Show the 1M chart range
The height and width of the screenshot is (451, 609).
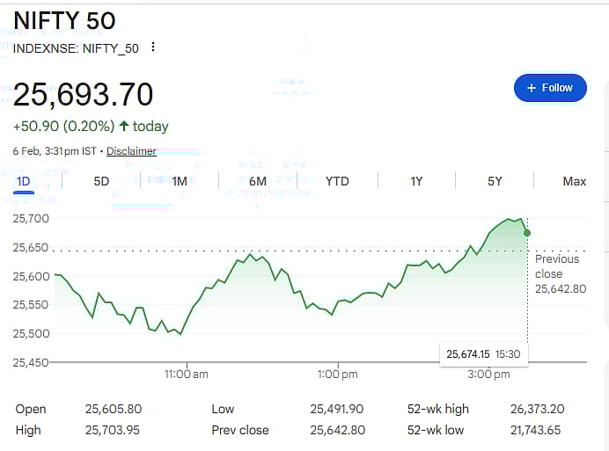click(180, 181)
